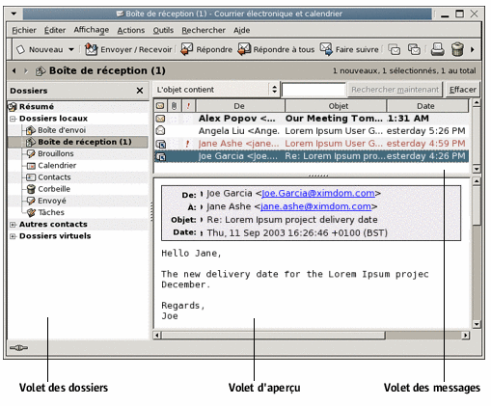Image resolution: width=491 pixels, height=406 pixels.
Task: Open the Fichier menu
Action: coord(24,30)
